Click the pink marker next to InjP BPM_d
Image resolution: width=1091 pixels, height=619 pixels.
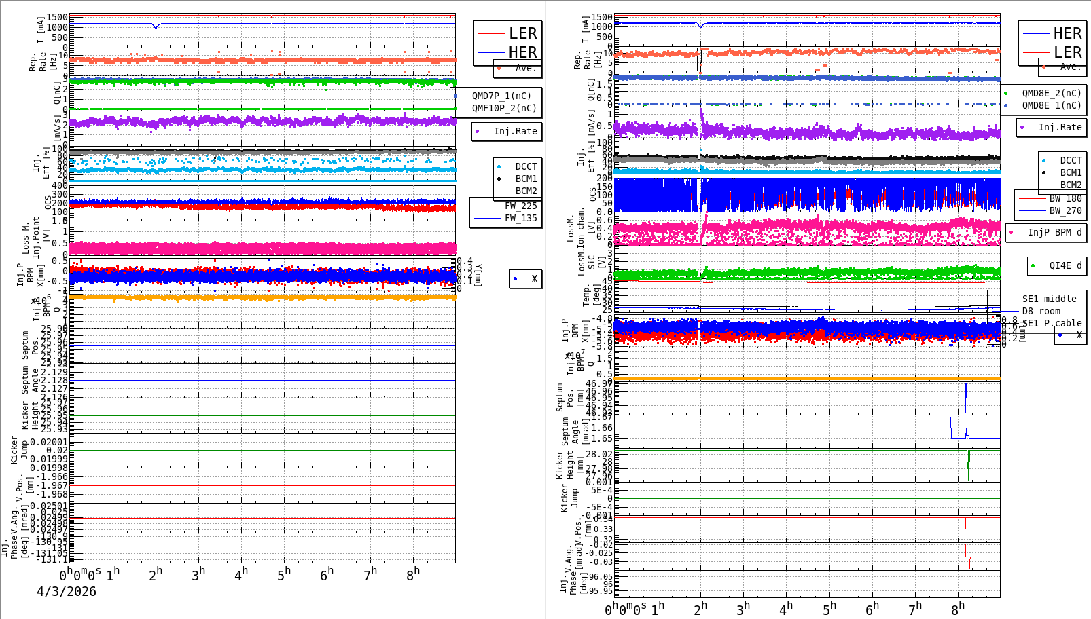point(1012,233)
